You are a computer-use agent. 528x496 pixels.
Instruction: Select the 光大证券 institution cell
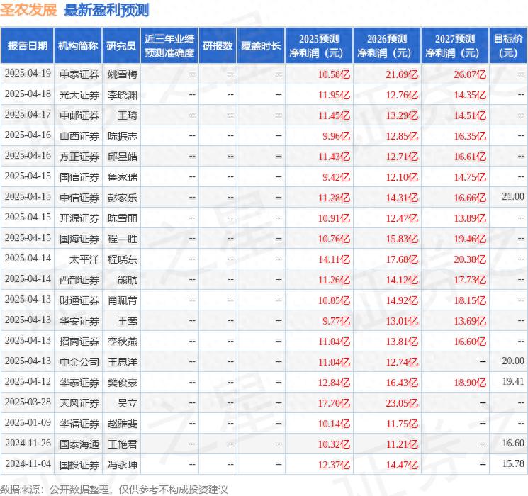click(79, 95)
